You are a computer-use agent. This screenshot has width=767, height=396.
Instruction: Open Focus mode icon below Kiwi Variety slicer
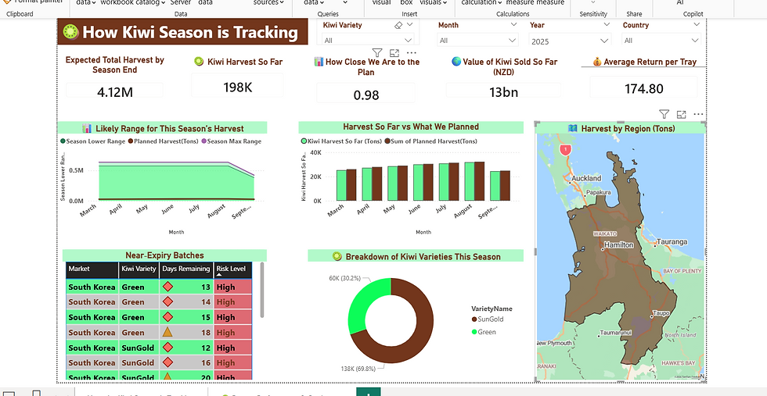coord(394,53)
